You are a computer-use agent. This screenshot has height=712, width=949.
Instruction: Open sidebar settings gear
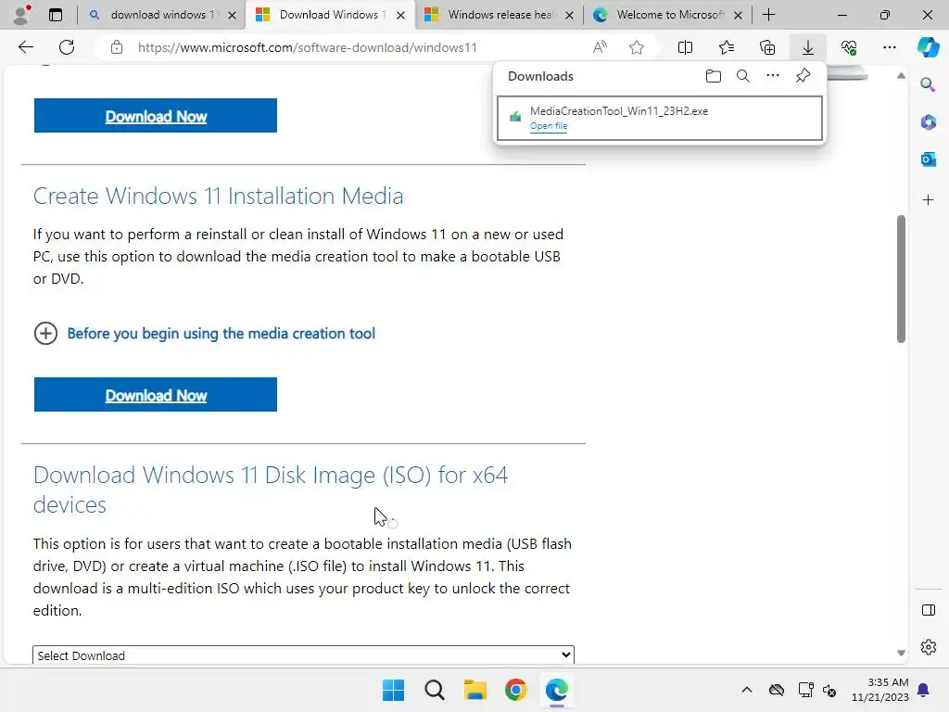coord(929,647)
